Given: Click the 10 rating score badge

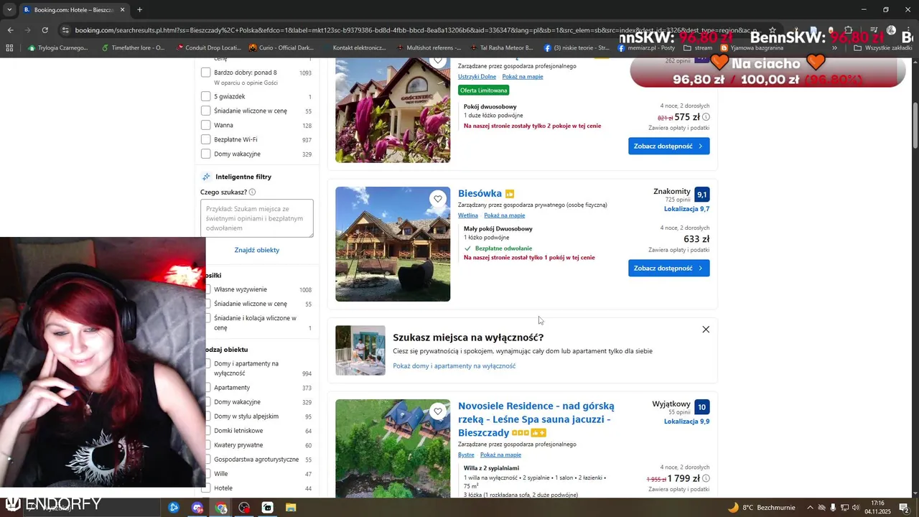Looking at the screenshot, I should point(701,407).
